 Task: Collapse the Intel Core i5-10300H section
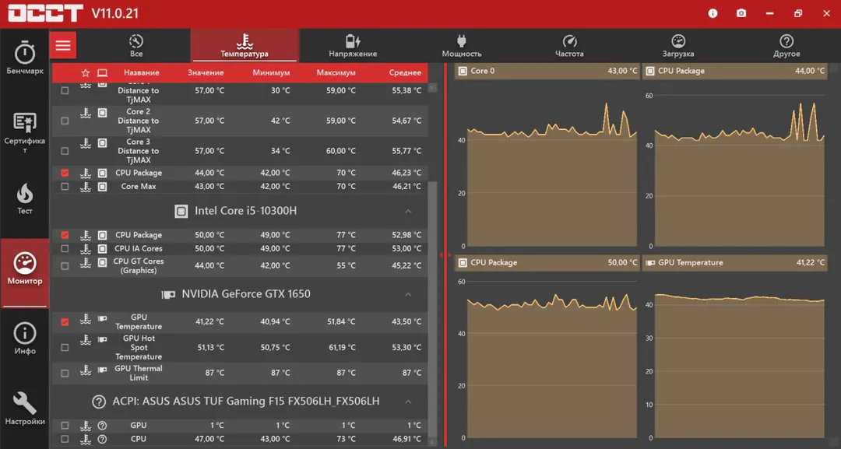[408, 211]
